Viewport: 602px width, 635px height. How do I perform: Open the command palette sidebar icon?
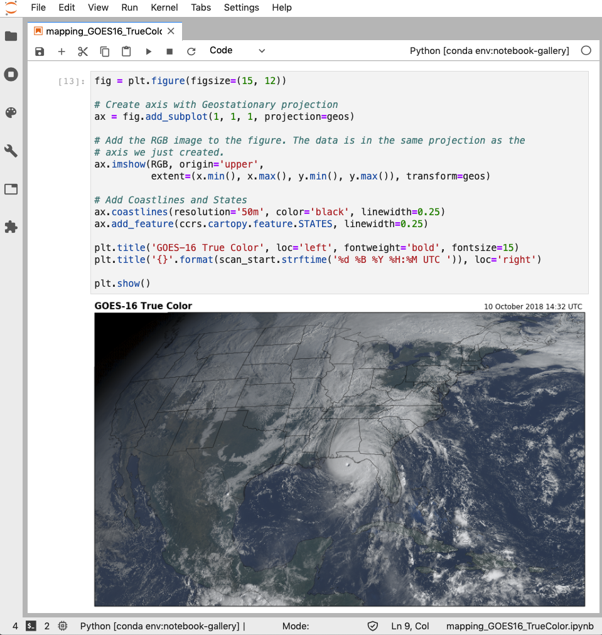click(11, 113)
